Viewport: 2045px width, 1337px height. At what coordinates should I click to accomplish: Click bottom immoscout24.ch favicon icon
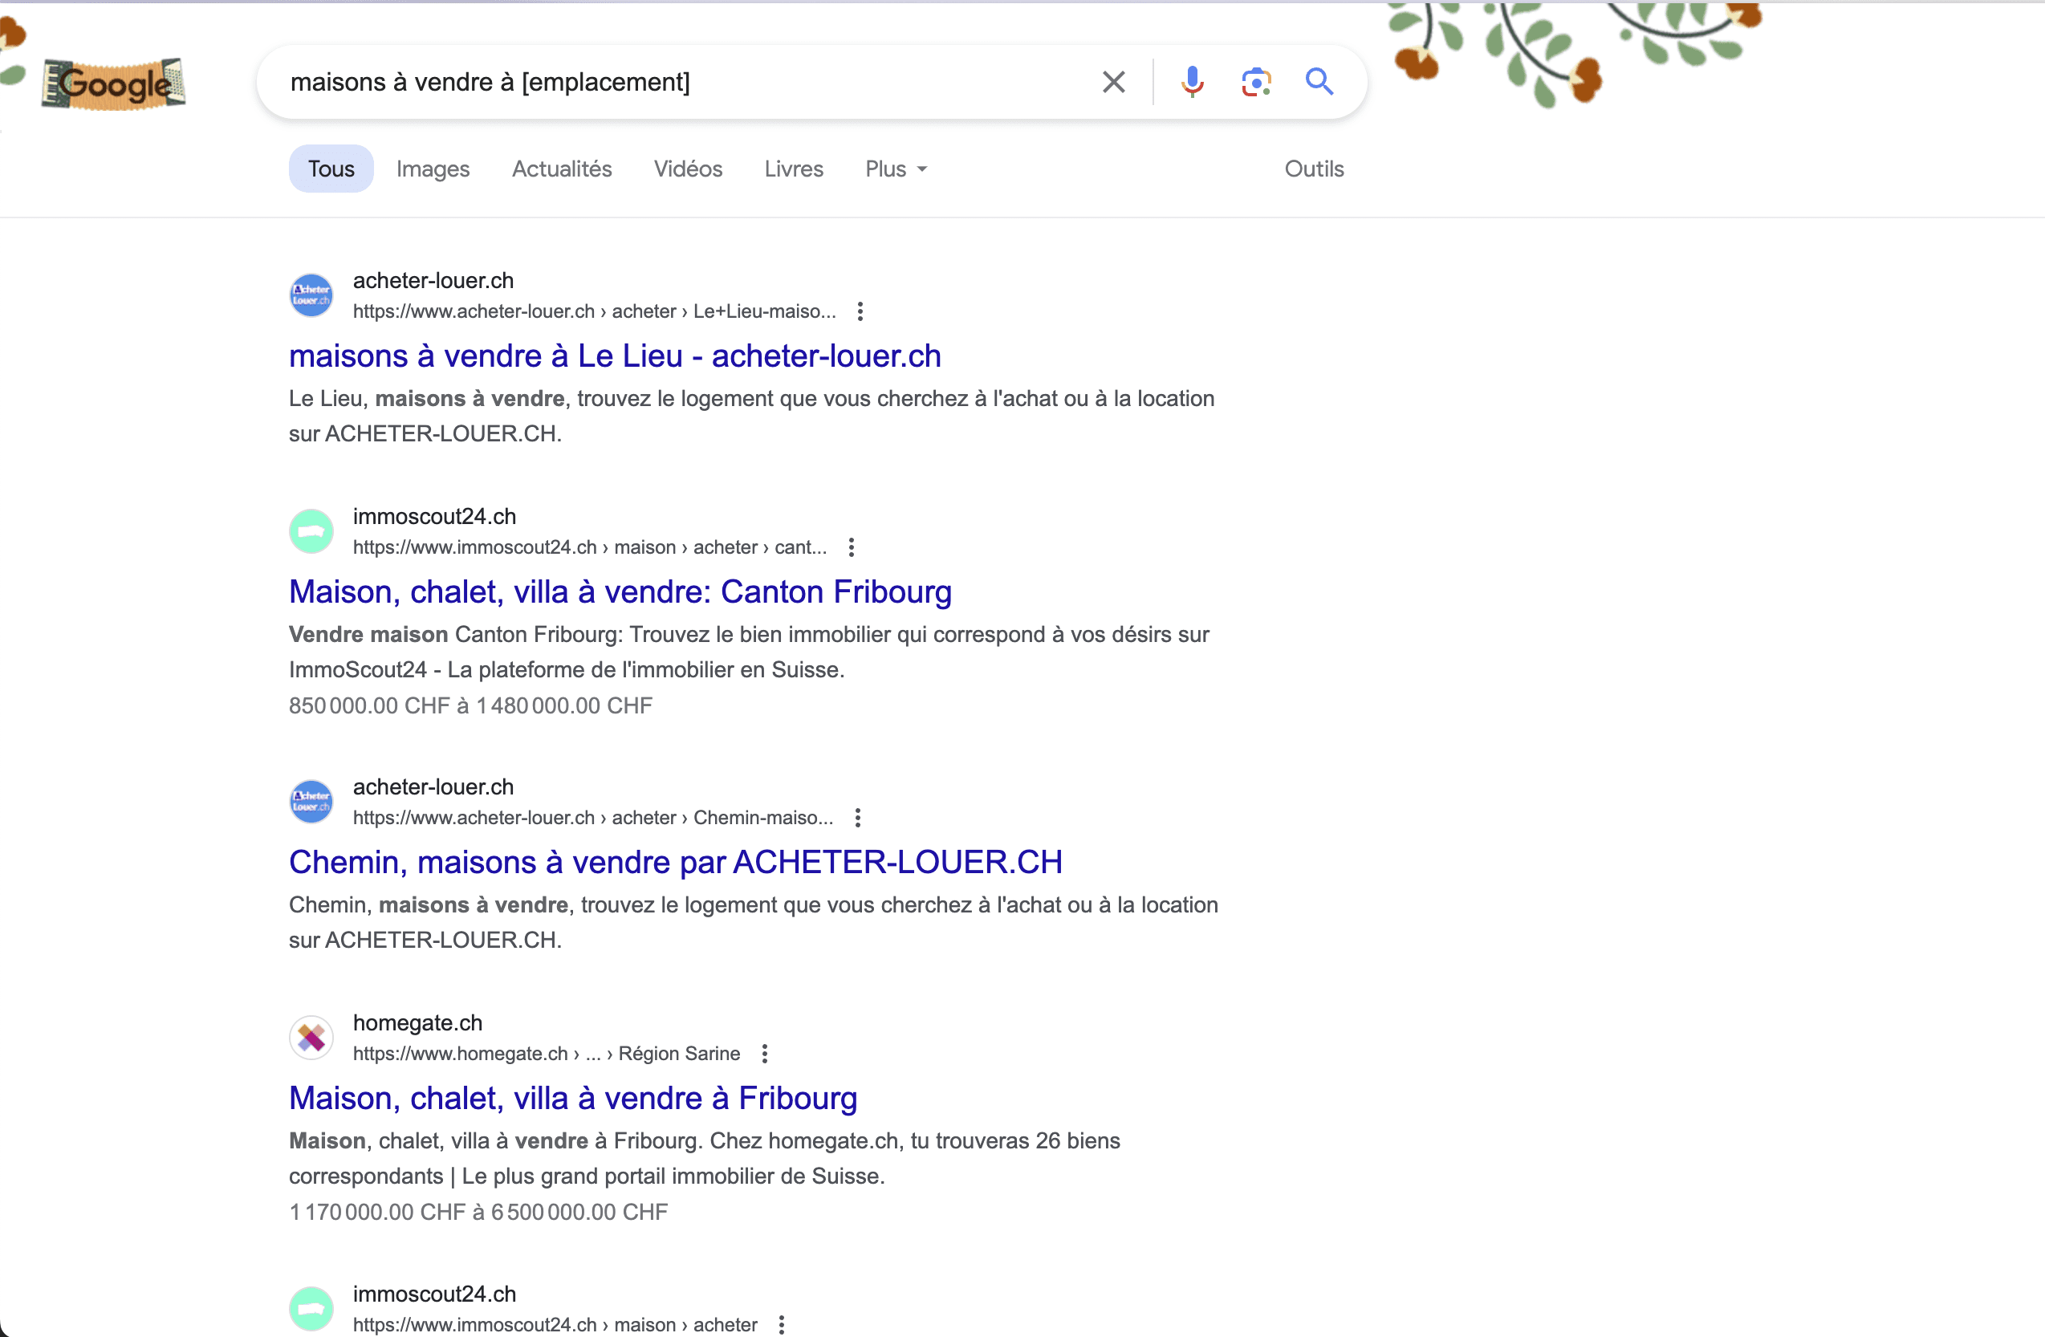click(x=311, y=1309)
